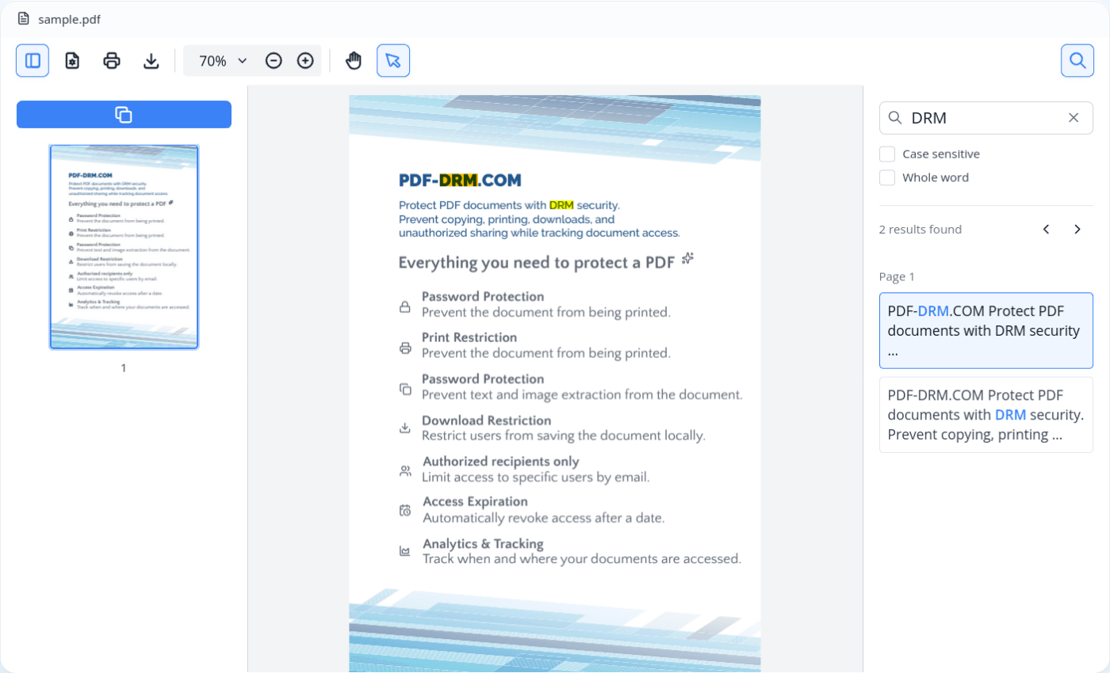Viewport: 1110px width, 673px height.
Task: Click the 'Print Restriction' feature title
Action: [x=469, y=337]
